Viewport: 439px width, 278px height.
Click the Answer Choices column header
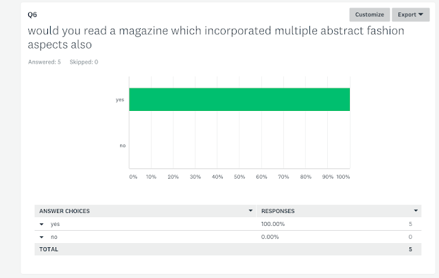(x=64, y=211)
